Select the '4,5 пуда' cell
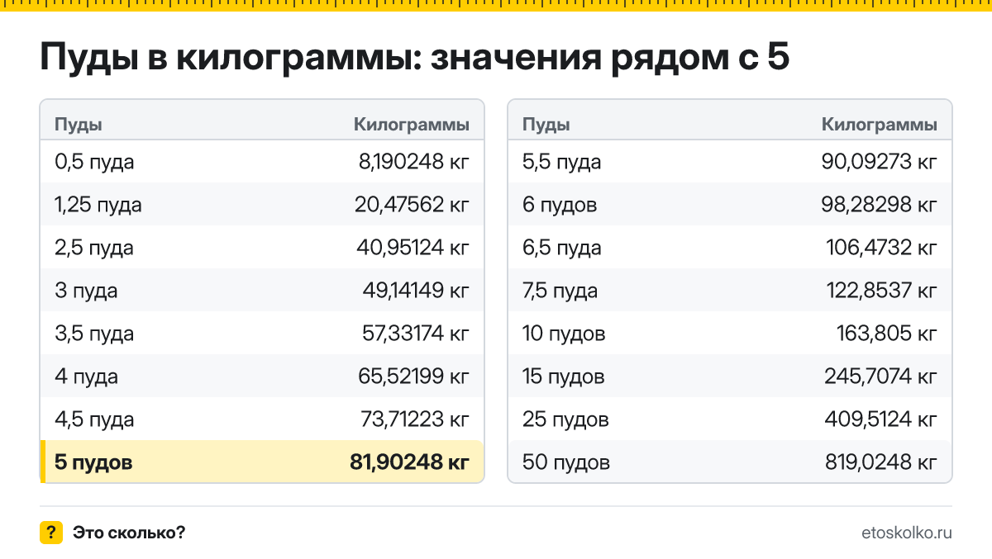Image resolution: width=992 pixels, height=559 pixels. pos(94,420)
